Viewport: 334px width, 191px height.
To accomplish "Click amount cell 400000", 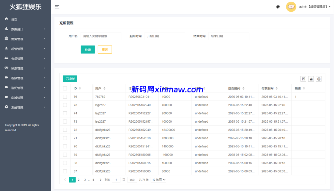I will pos(167,105).
